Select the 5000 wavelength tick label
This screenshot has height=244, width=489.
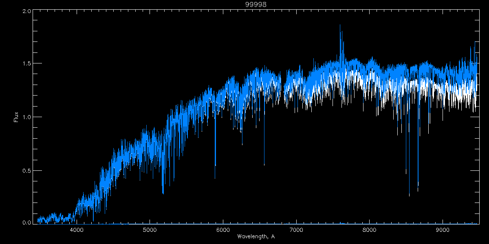[150, 229]
